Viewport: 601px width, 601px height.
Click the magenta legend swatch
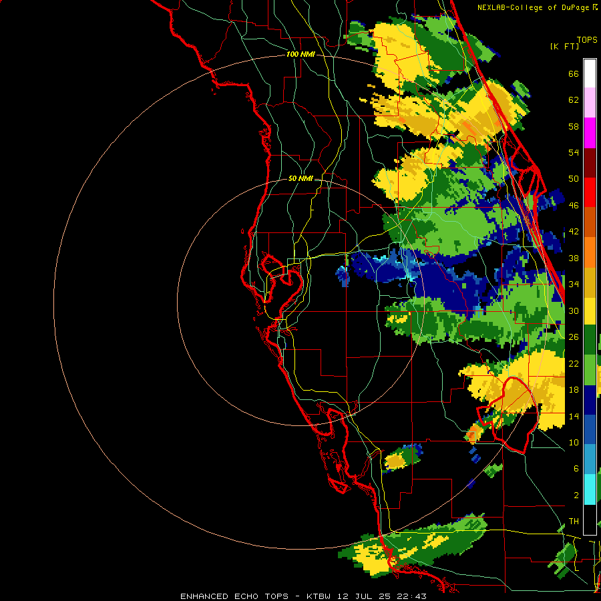[x=590, y=133]
